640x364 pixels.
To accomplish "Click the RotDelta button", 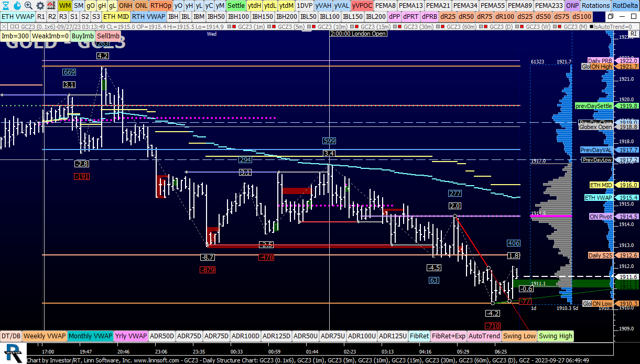I will (625, 5).
